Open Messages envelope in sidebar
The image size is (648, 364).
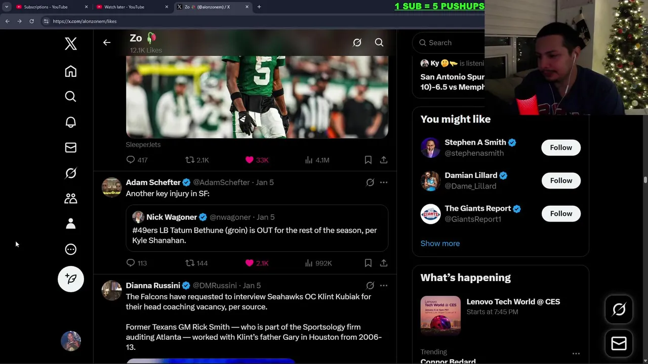pos(71,148)
